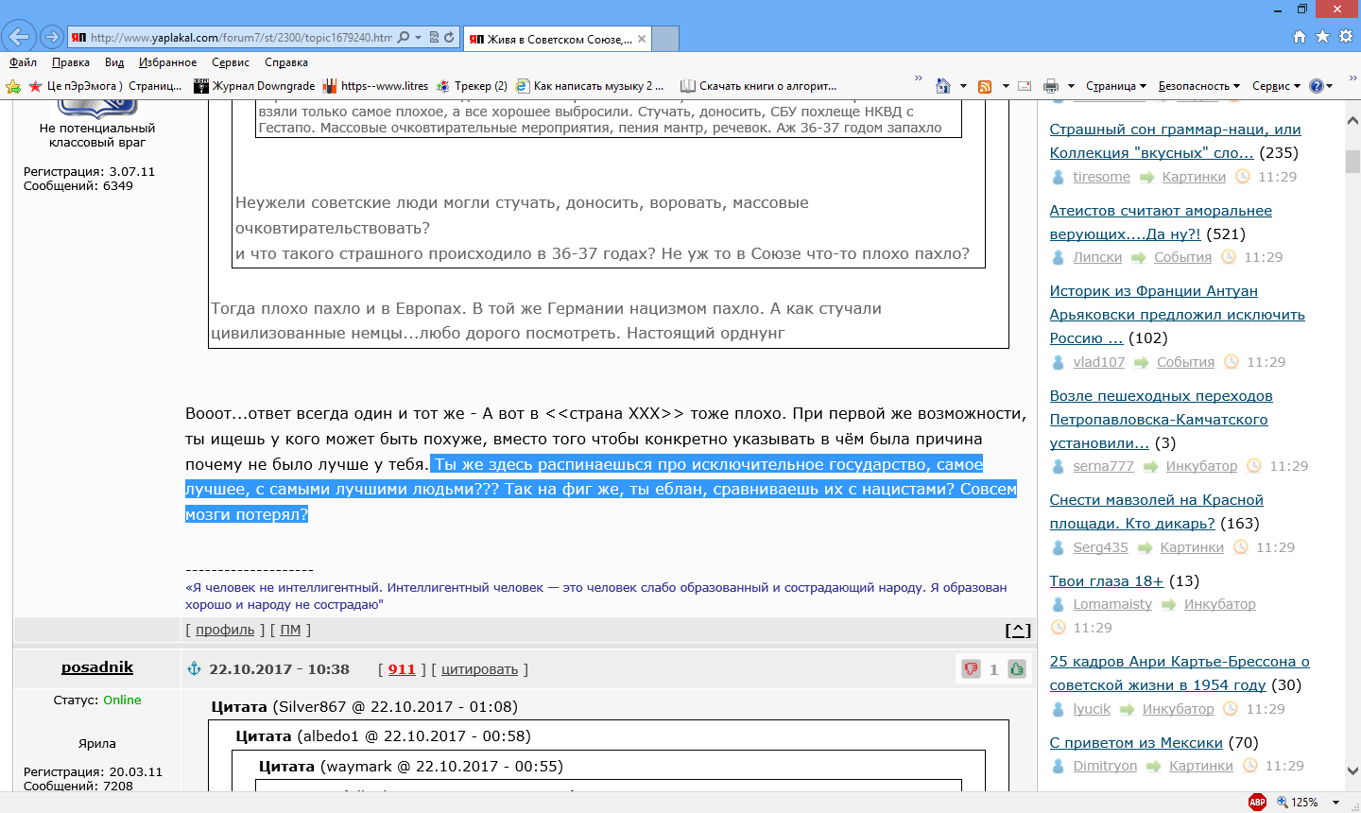
Task: Open the https--www.litres bookmark
Action: coord(375,86)
